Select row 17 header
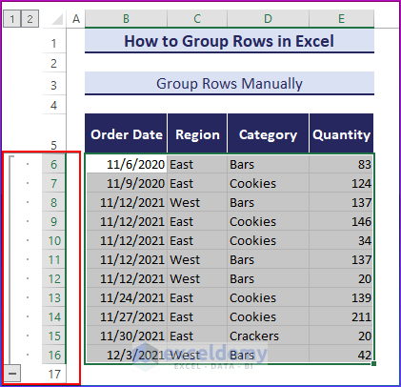This screenshot has height=387, width=401. click(x=53, y=374)
